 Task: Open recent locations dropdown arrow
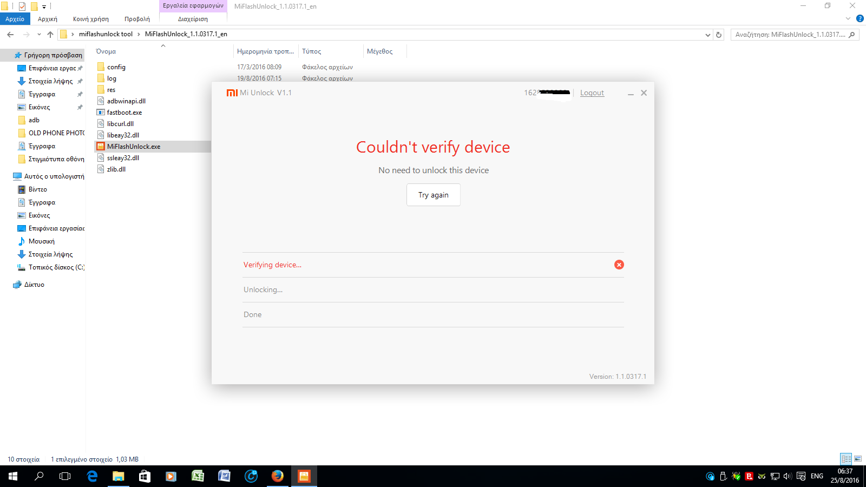39,35
